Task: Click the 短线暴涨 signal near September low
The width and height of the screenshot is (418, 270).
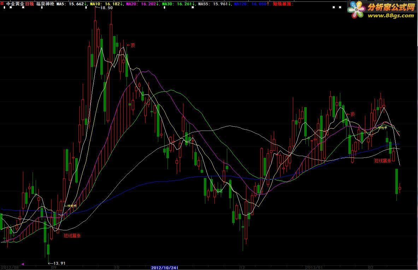Action: pos(72,236)
